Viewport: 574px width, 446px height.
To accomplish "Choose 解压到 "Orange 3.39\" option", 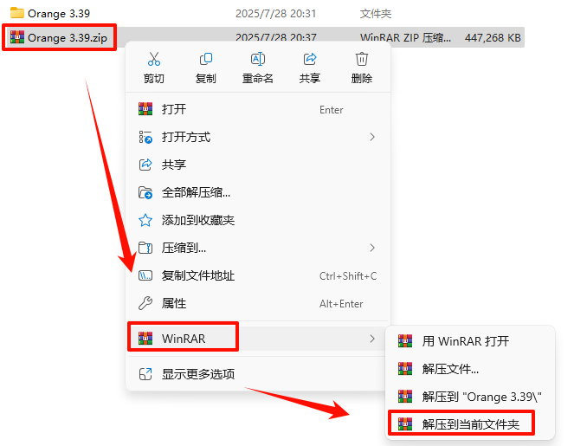I will click(x=470, y=397).
